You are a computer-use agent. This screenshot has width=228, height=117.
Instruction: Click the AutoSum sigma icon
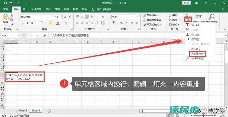point(187,15)
